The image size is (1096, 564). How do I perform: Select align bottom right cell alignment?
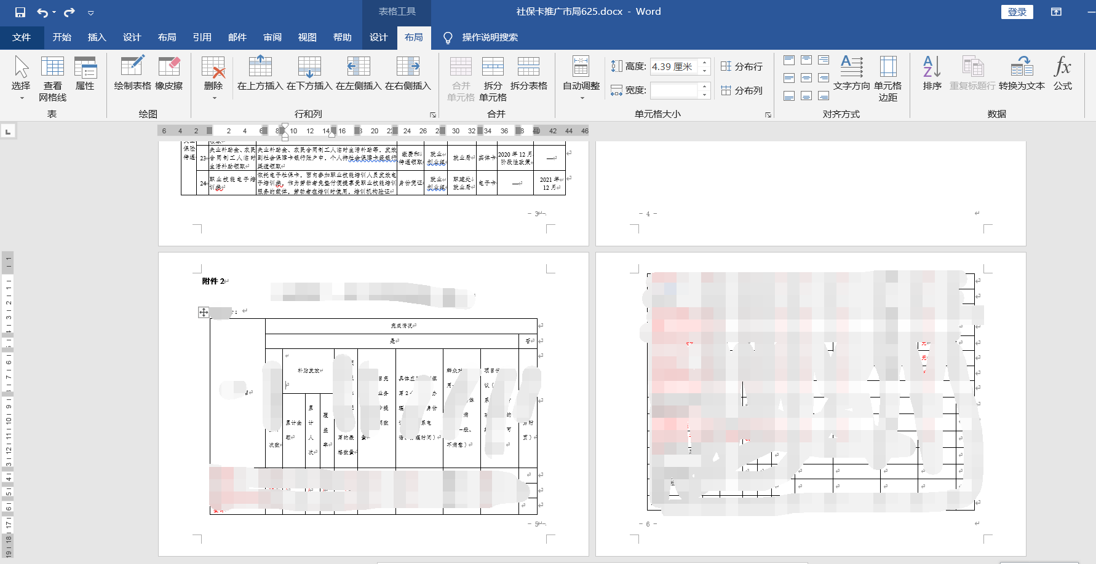pos(824,96)
